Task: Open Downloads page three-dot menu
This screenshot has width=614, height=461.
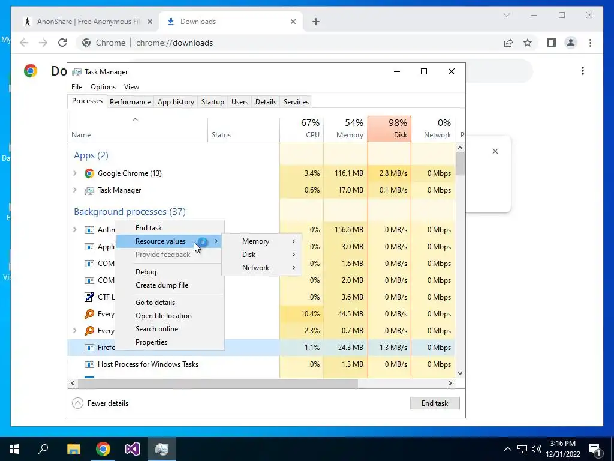Action: [x=583, y=71]
